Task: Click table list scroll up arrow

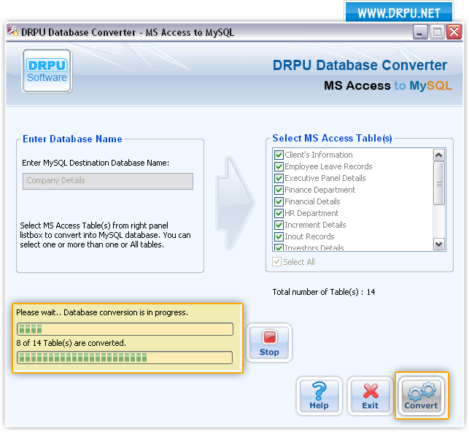Action: 439,155
